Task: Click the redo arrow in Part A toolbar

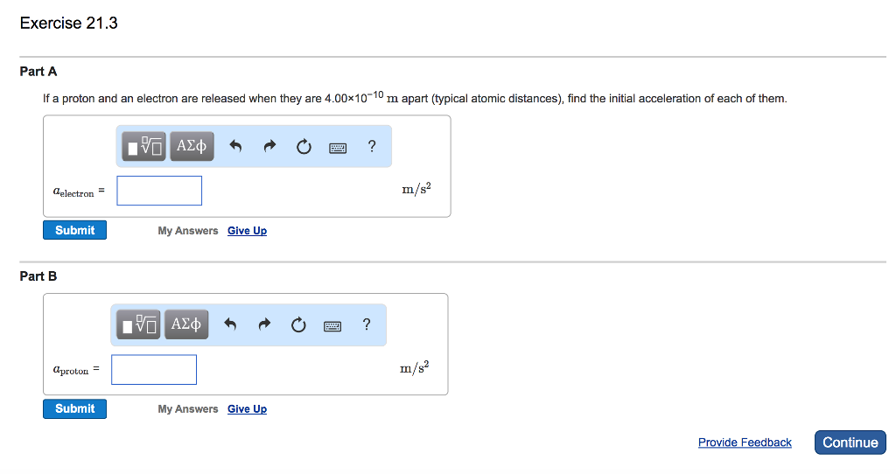Action: (269, 147)
